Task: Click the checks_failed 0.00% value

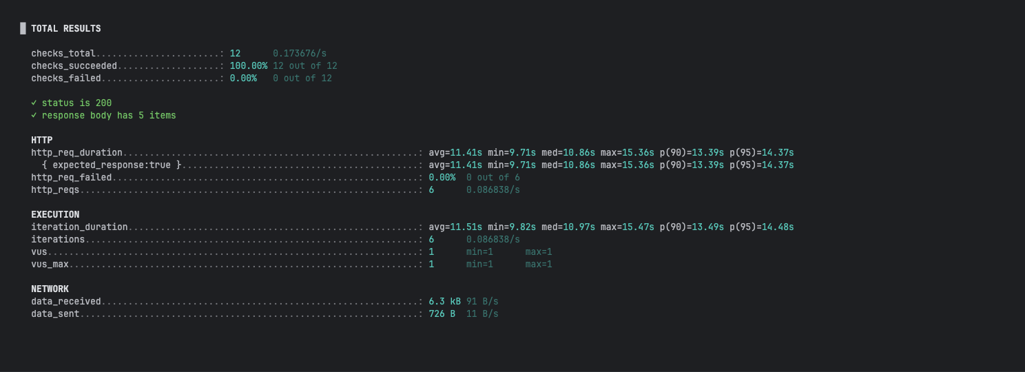Action: (x=243, y=78)
